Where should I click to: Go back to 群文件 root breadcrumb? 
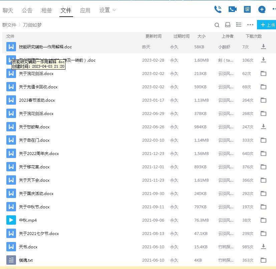(9, 25)
